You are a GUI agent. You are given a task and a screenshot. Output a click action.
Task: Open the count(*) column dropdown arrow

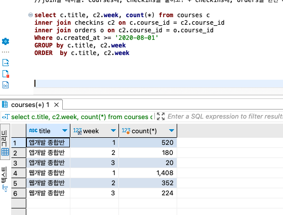(172, 130)
